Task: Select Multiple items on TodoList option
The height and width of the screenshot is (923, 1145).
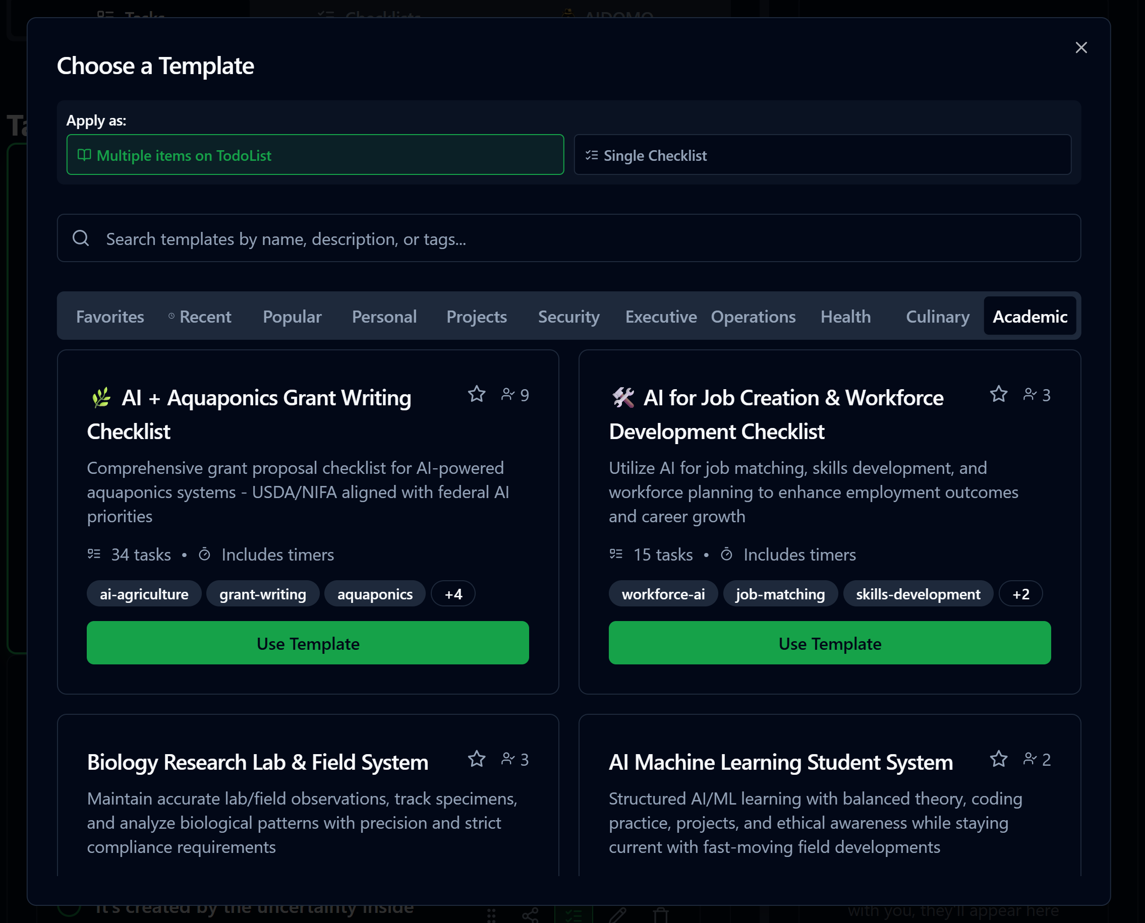Action: click(x=315, y=155)
